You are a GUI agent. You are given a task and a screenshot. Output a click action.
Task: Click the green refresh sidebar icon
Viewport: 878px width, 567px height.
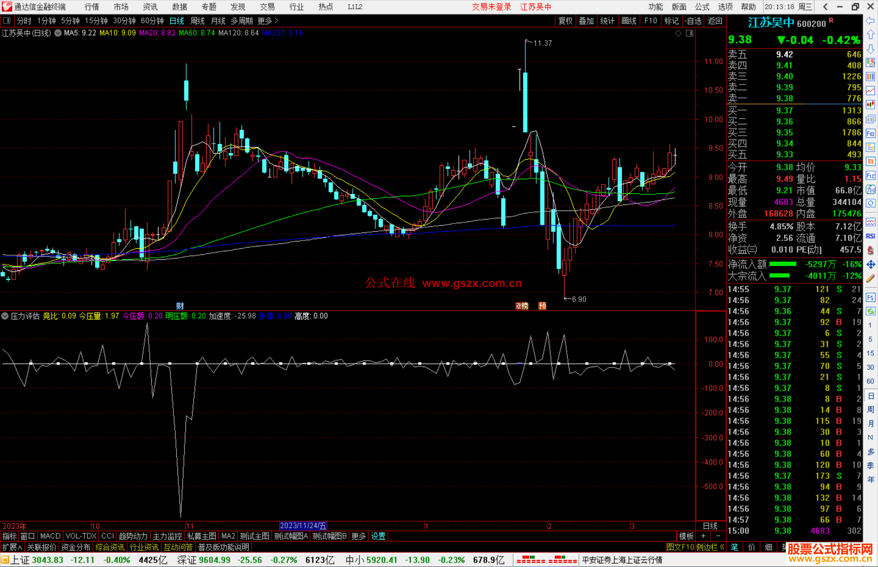point(870,311)
